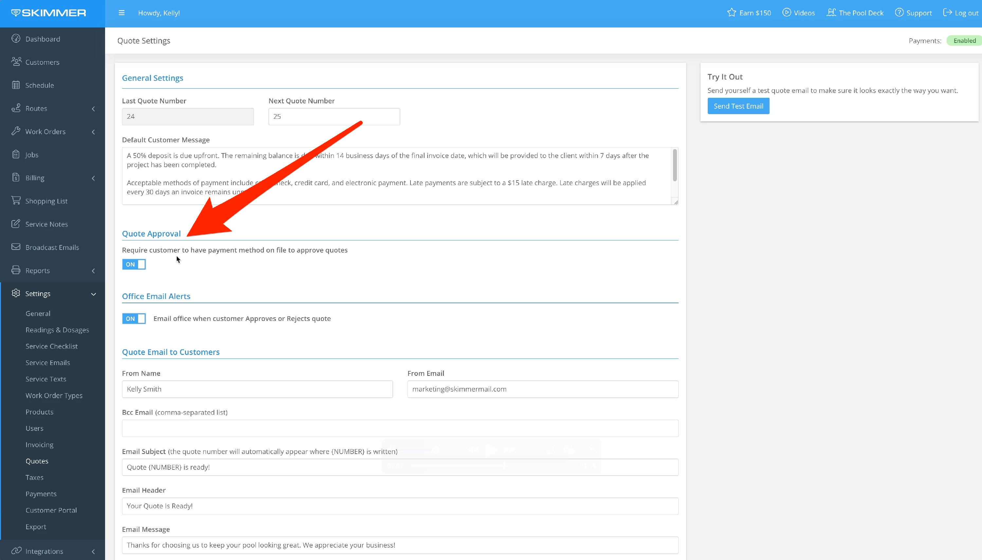Turn off the office email alerts toggle
This screenshot has height=560, width=982.
click(x=134, y=319)
